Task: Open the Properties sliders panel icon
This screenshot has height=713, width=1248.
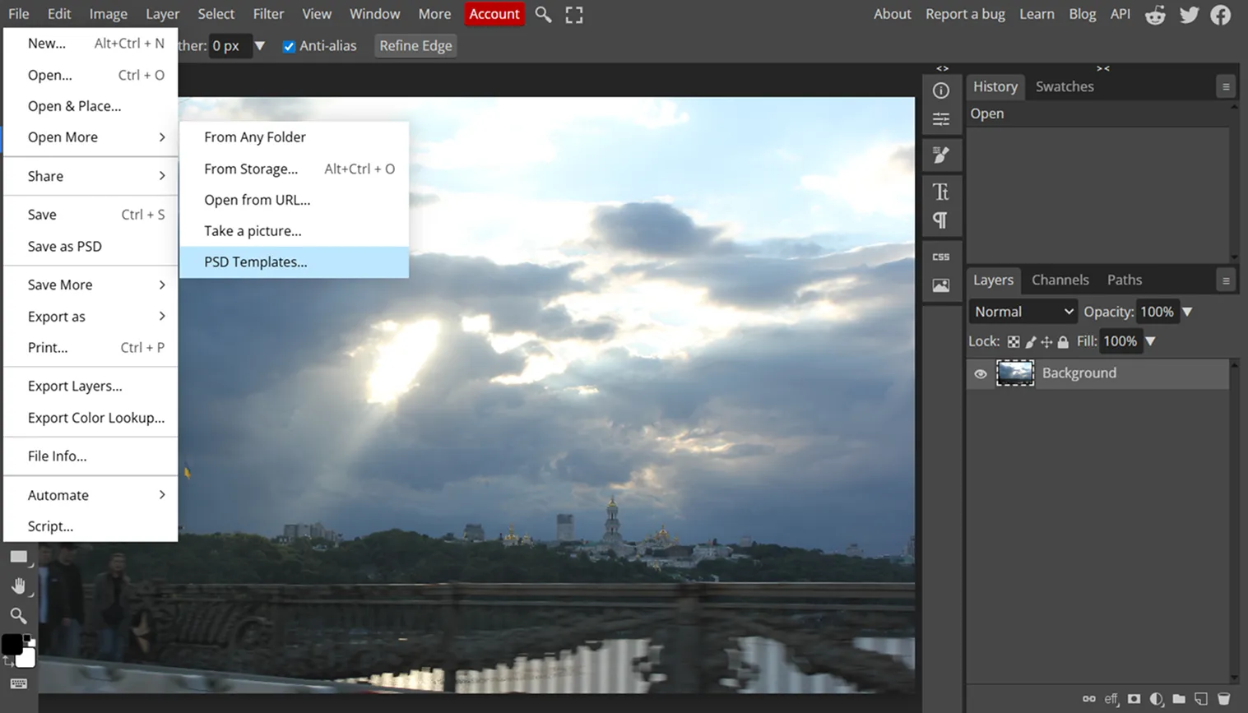Action: tap(941, 120)
